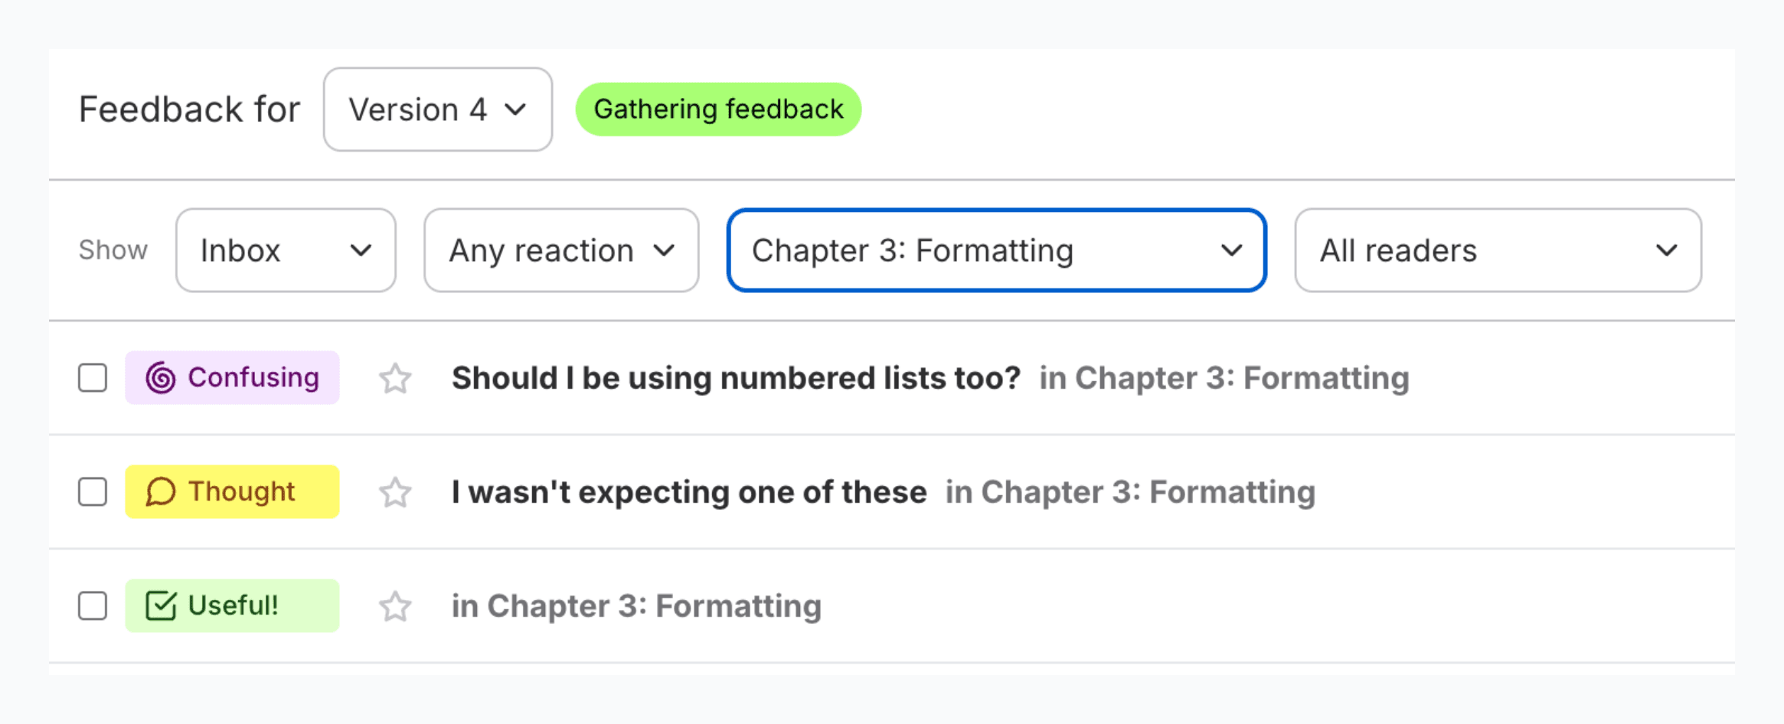Open the Chapter 3: Formatting chapter filter

pos(995,250)
